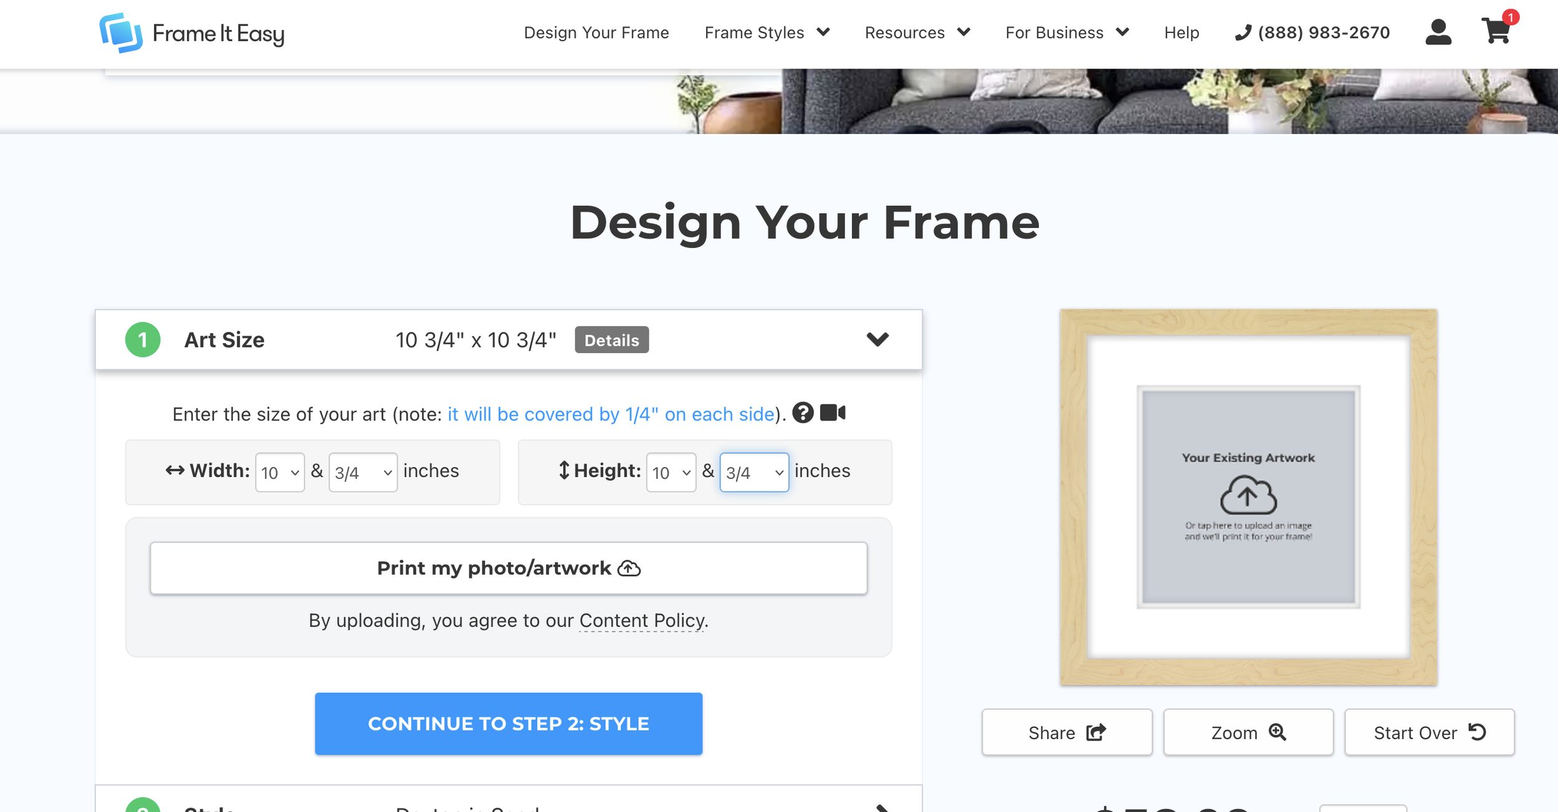Image resolution: width=1558 pixels, height=812 pixels.
Task: Open the Width whole inches dropdown
Action: coord(280,473)
